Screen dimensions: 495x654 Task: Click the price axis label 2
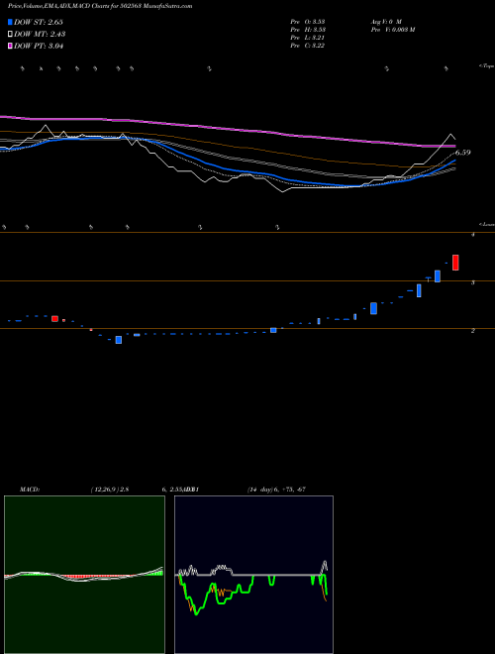click(x=472, y=331)
